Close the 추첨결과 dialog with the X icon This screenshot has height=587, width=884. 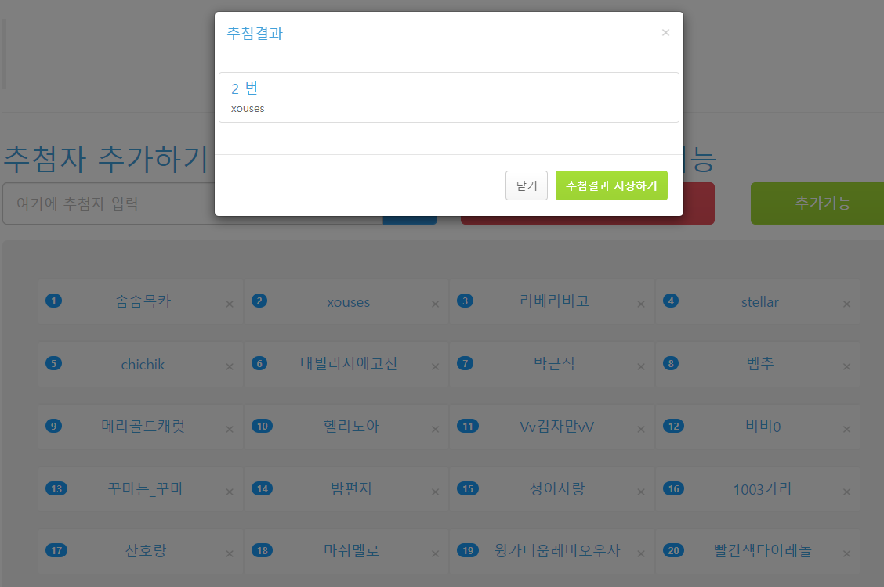click(x=665, y=33)
